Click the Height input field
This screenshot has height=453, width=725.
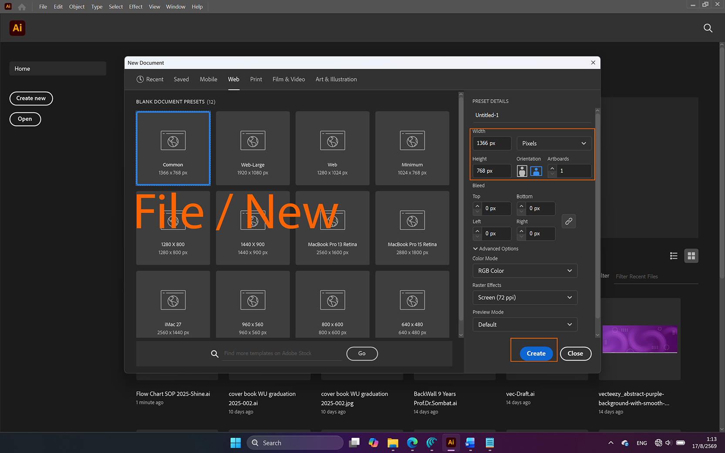(x=492, y=171)
